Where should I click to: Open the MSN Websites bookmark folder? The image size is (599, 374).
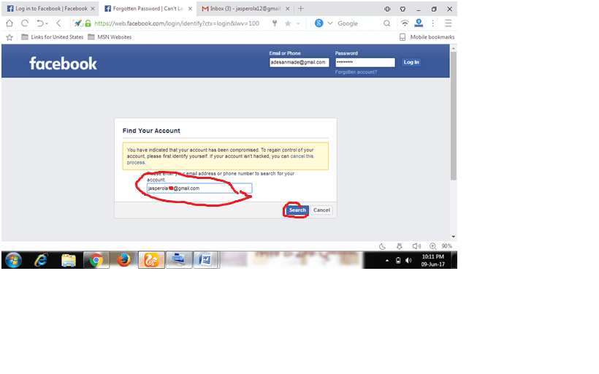[110, 37]
